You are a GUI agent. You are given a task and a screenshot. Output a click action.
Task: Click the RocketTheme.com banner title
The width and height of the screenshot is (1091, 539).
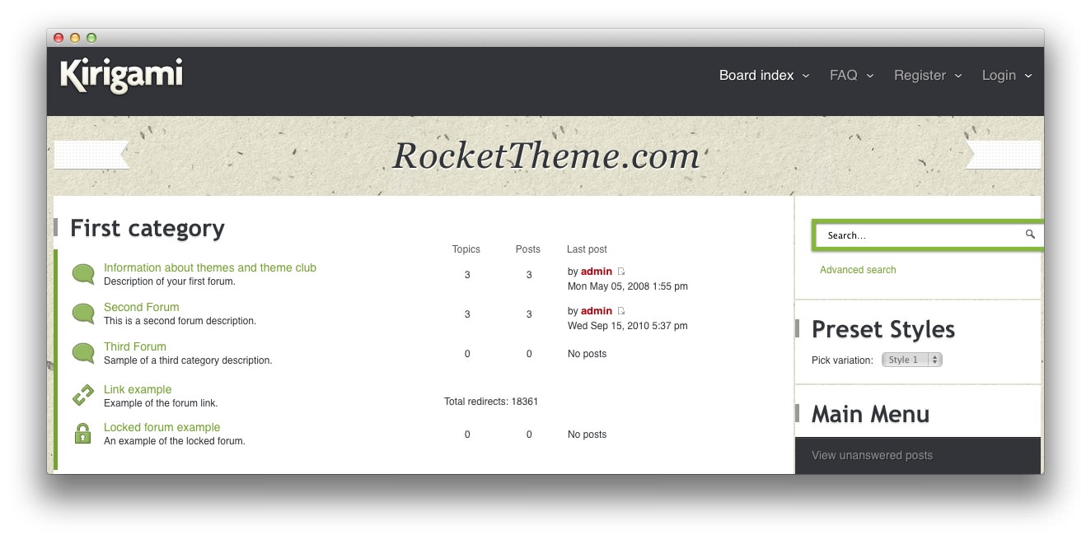click(x=545, y=156)
